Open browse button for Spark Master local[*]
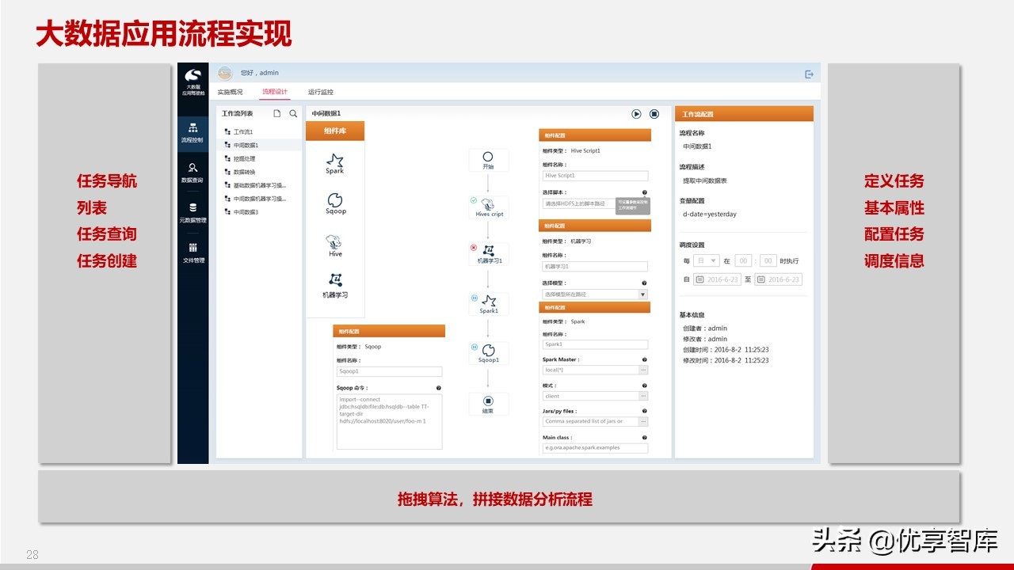 pyautogui.click(x=643, y=370)
